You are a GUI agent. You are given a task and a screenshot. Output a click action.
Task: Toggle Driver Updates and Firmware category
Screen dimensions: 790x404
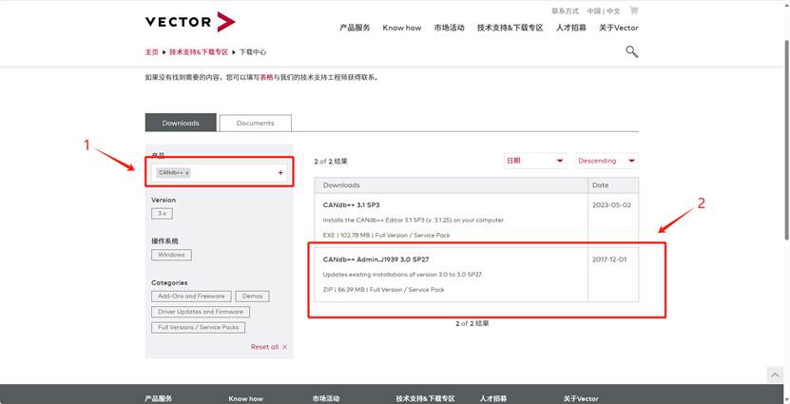pos(201,312)
